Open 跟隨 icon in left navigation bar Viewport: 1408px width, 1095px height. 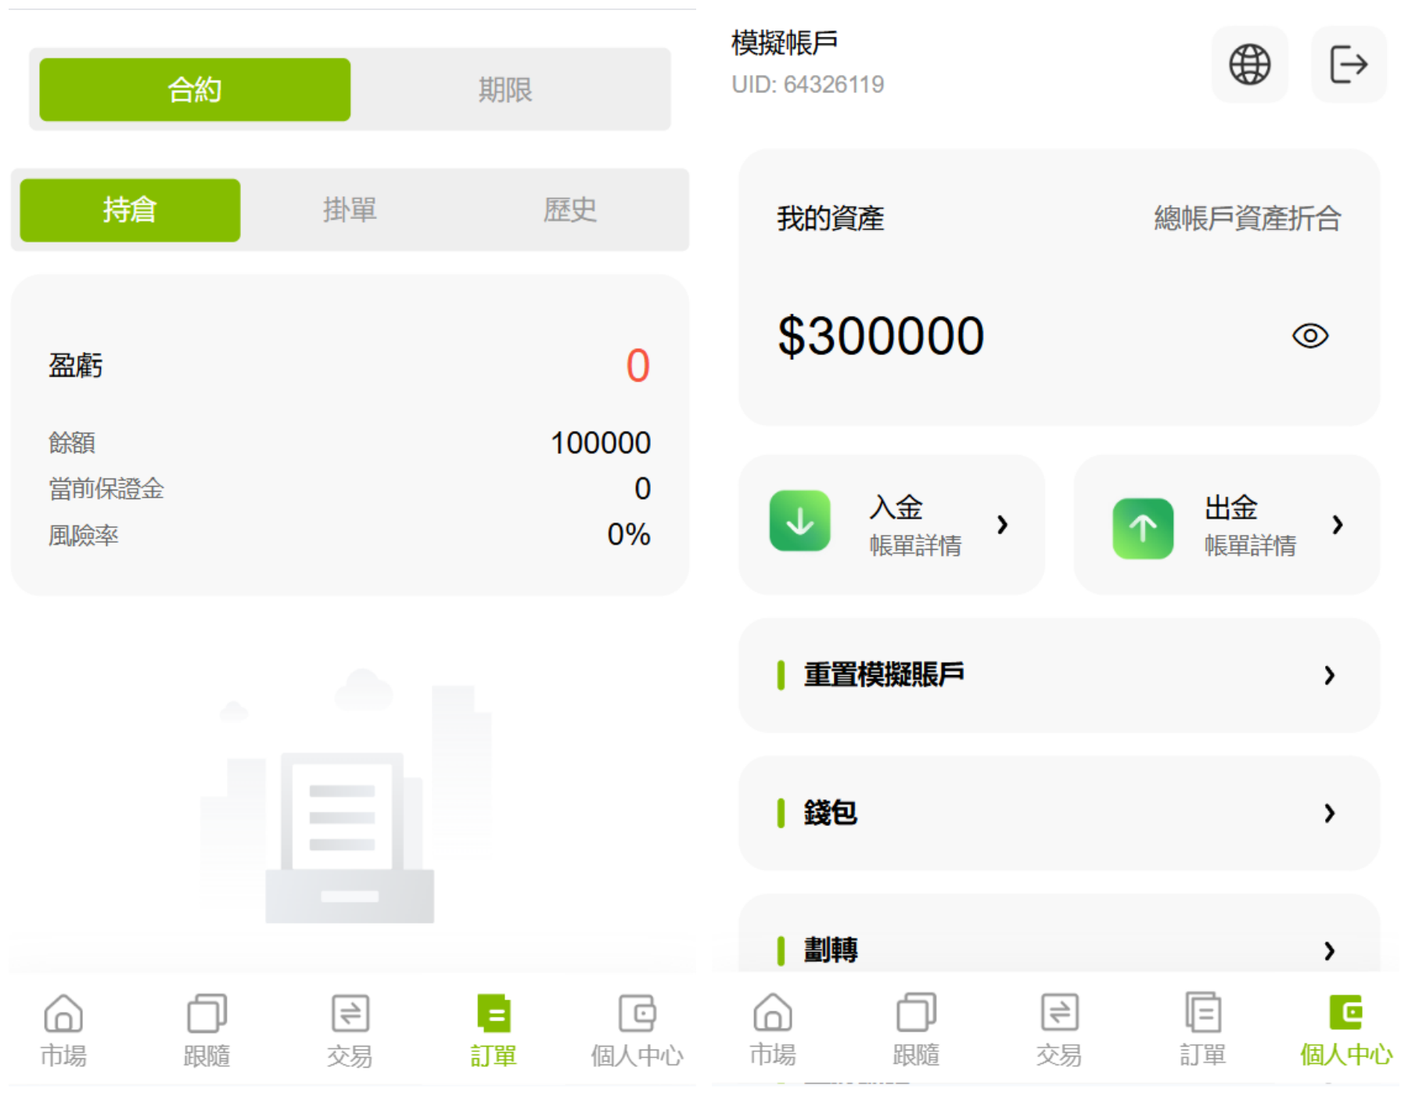207,1014
